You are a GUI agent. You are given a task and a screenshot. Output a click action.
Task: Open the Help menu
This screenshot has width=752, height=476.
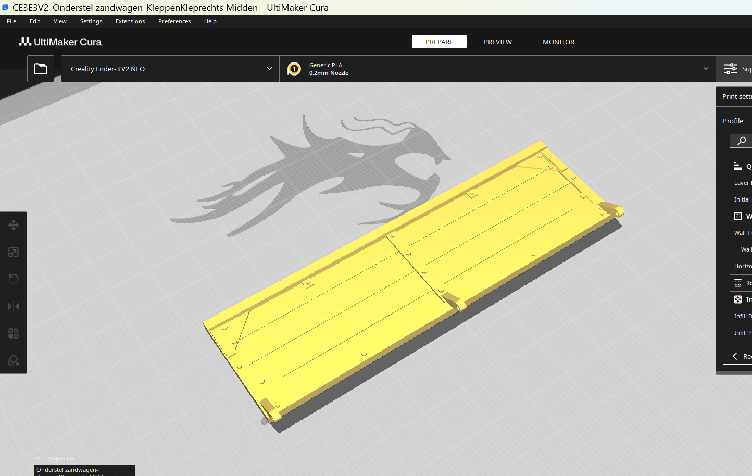click(210, 21)
